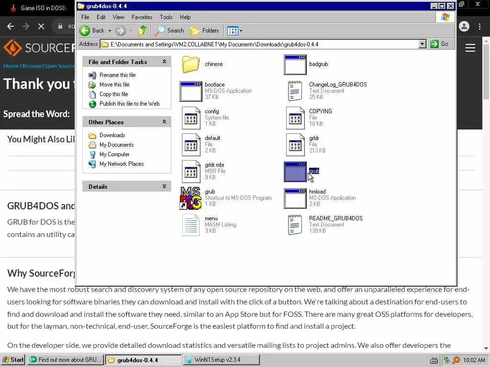Image resolution: width=490 pixels, height=367 pixels.
Task: Select the ChangeLog_GRUB4DOS text document icon
Action: [295, 91]
